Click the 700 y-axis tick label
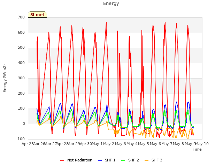This screenshot has width=223, height=167. click(21, 17)
